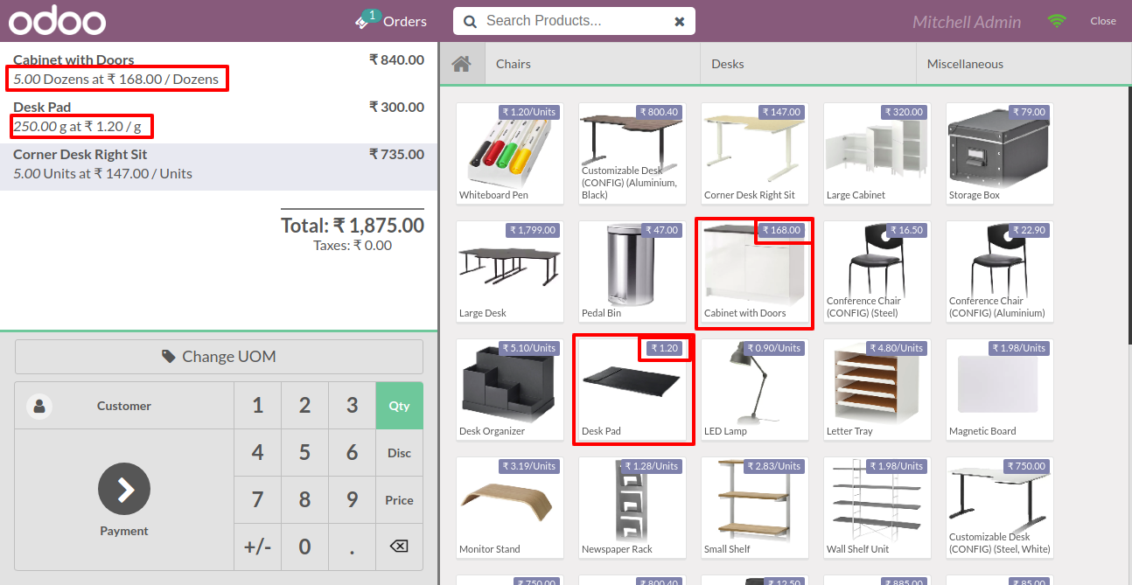Click the wifi connection status icon
Screen dimensions: 1132x585
click(x=1058, y=21)
